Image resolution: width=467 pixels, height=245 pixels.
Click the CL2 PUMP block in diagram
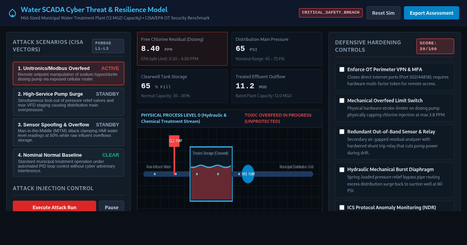point(174,141)
